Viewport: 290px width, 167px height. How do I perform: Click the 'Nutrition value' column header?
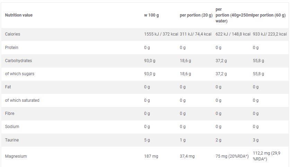coord(19,15)
